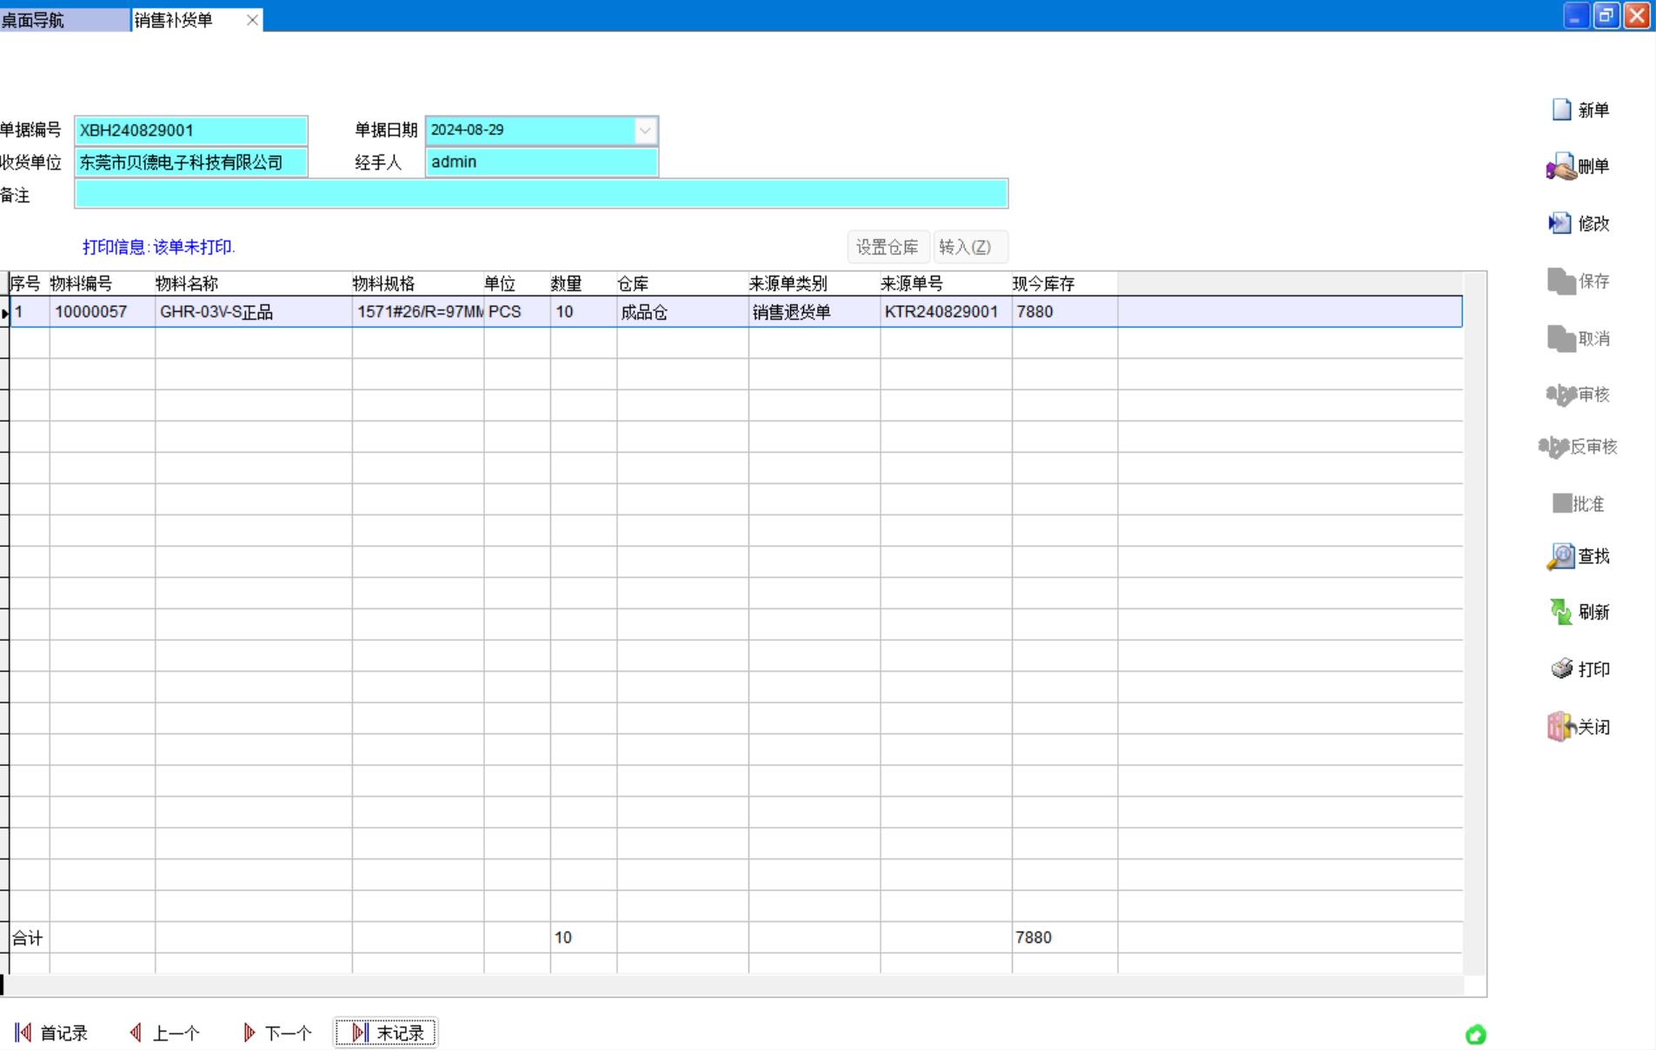Expand the 单据日期 date dropdown

pos(645,130)
